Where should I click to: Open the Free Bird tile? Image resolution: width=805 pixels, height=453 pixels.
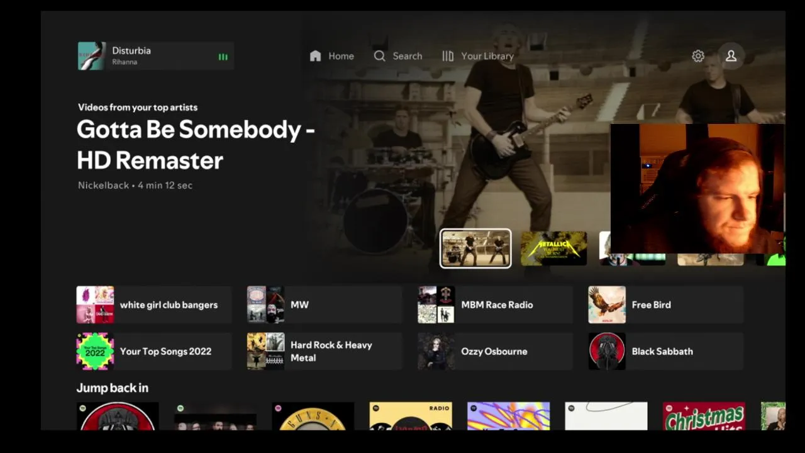[x=665, y=305]
